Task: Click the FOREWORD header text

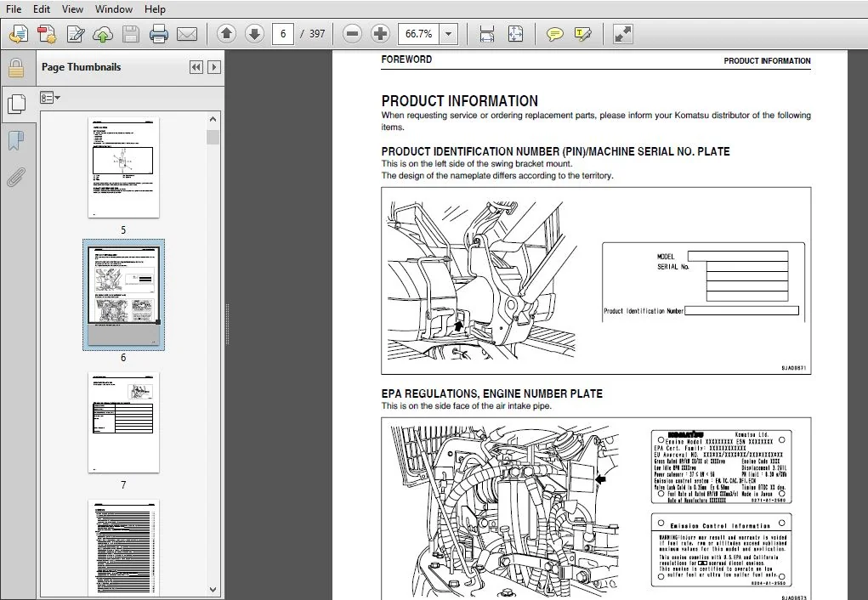Action: point(406,59)
